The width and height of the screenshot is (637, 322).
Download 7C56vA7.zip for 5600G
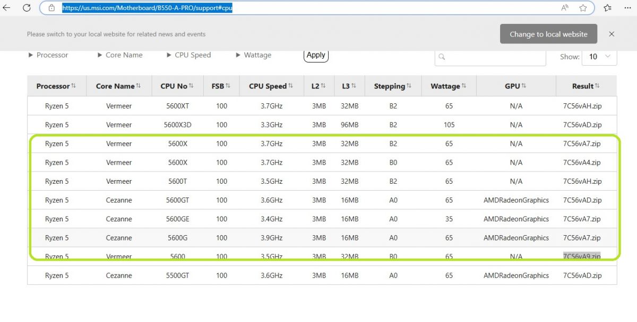click(582, 238)
